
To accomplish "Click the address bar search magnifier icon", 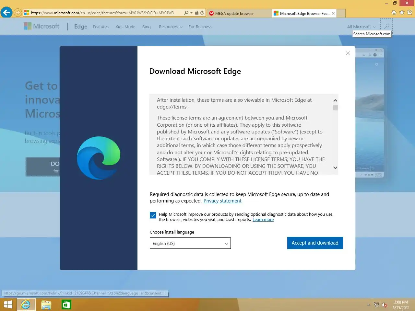I will [x=186, y=13].
